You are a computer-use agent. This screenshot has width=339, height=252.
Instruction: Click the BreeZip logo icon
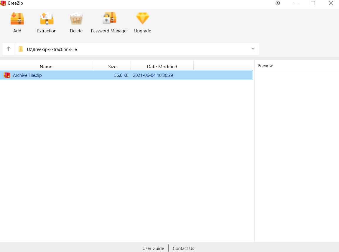(x=4, y=3)
